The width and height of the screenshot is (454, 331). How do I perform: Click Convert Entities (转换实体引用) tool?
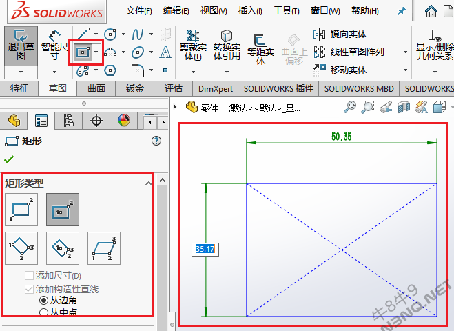(x=227, y=46)
